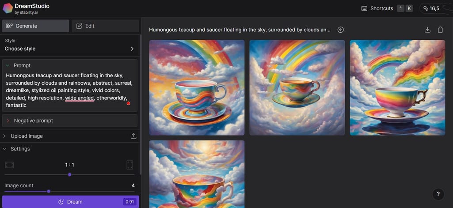Open first teacup image with wavy saucer
Screen dimensions: 453x208
[x=197, y=88]
